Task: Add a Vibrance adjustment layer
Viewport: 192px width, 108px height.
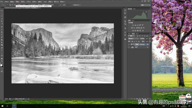Action: [142, 25]
